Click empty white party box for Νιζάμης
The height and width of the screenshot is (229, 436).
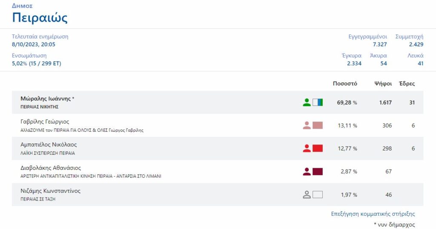coord(318,195)
